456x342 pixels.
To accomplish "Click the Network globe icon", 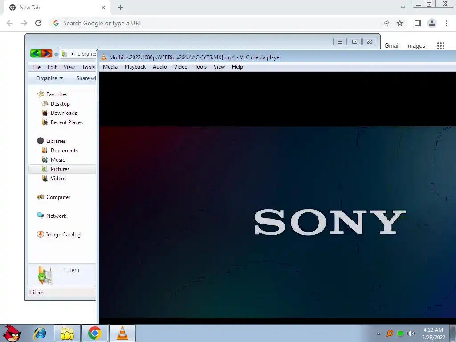I will click(x=41, y=216).
